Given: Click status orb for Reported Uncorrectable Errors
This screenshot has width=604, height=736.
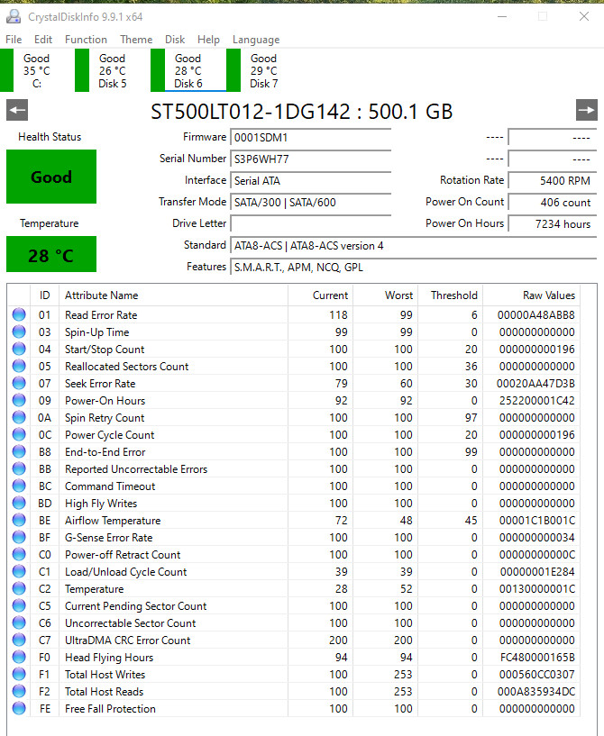Looking at the screenshot, I should (19, 469).
